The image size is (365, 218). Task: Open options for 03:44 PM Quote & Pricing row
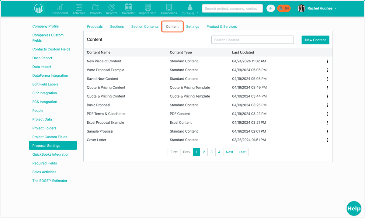tap(327, 97)
